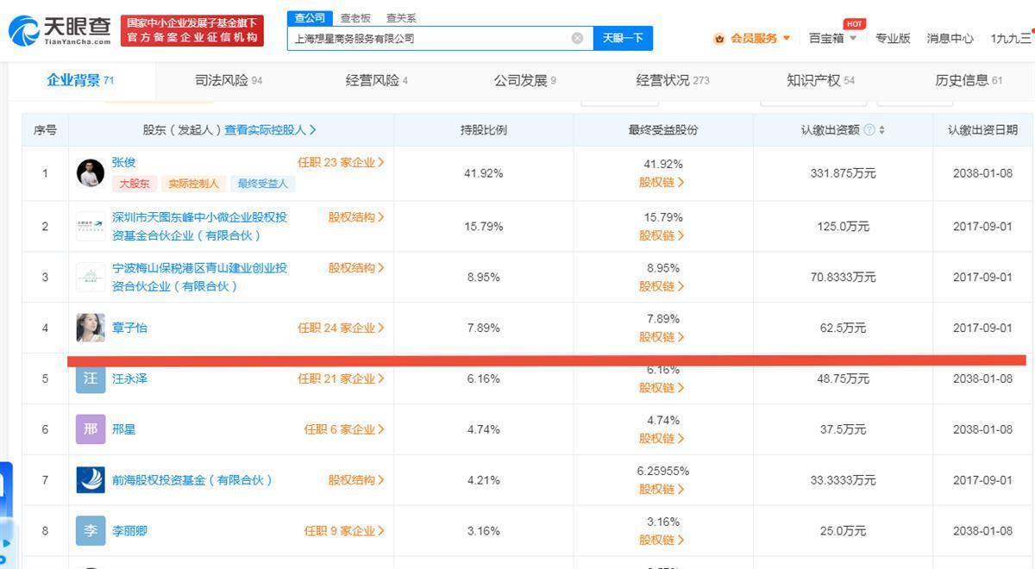The image size is (1035, 569).
Task: Open the 知识产权 tab
Action: tap(820, 80)
